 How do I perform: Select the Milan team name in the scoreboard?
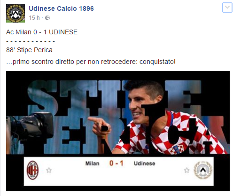coord(93,164)
